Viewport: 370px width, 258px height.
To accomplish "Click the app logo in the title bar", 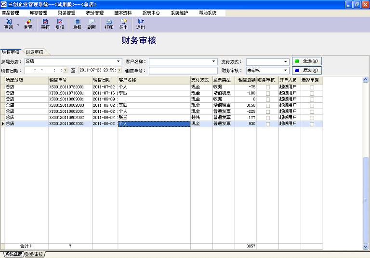I will [x=3, y=4].
